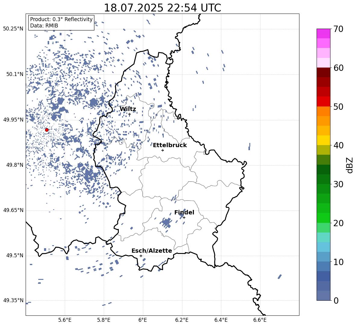Image resolution: width=357 pixels, height=326 pixels.
Task: Click the colorbar tick label '40'
Action: [338, 145]
